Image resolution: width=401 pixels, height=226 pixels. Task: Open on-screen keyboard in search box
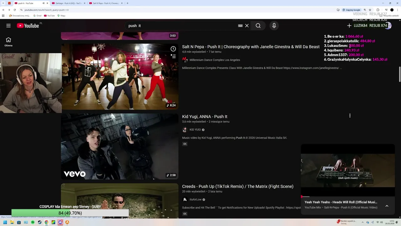tap(240, 26)
